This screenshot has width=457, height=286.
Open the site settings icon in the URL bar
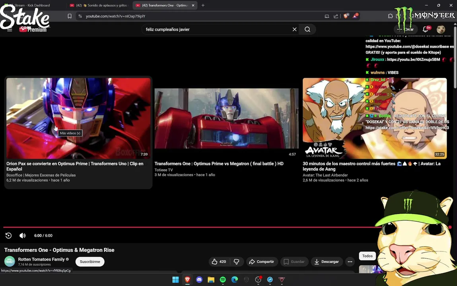pyautogui.click(x=80, y=16)
